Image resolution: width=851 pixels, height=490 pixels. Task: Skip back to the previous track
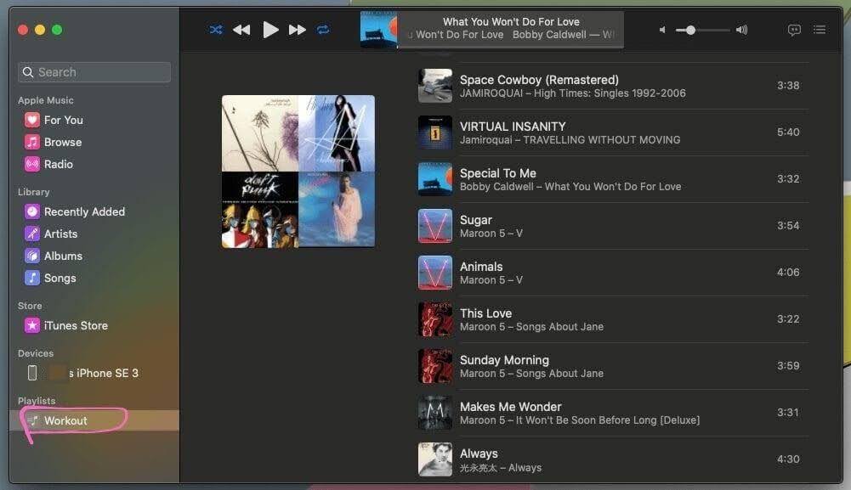click(x=241, y=30)
